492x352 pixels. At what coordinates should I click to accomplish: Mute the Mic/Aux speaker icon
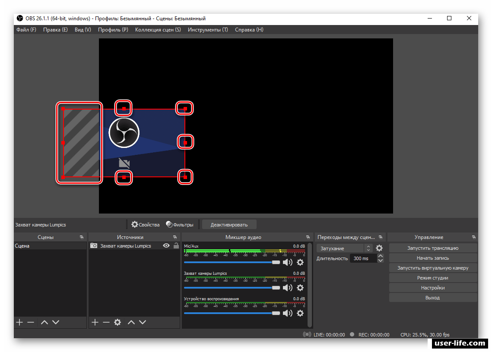pyautogui.click(x=287, y=262)
